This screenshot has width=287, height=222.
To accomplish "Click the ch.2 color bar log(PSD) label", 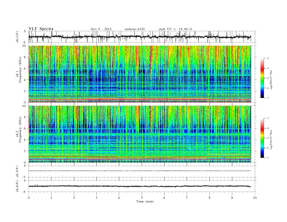I will point(271,139).
